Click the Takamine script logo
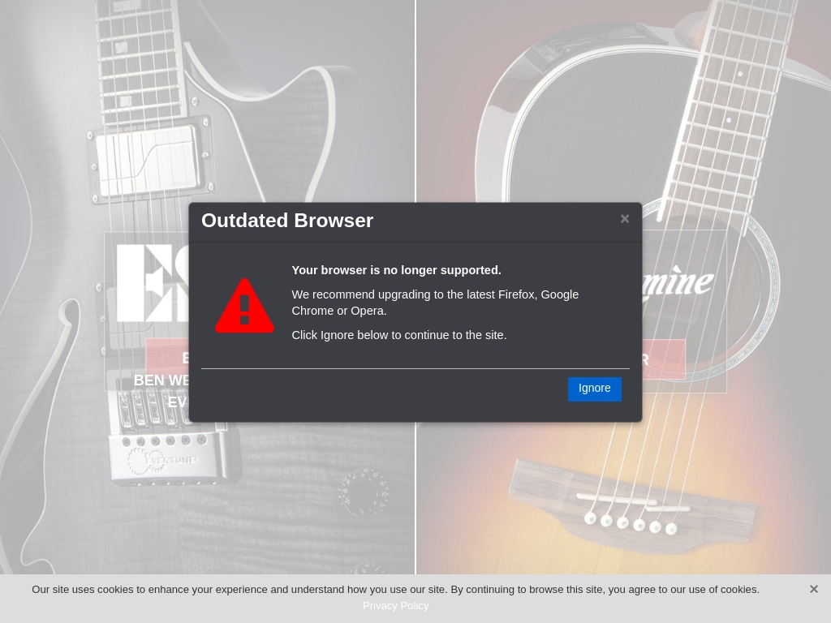This screenshot has width=831, height=623. click(678, 281)
